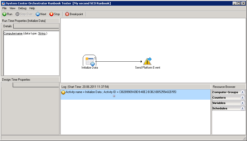Expand log entry details with plus sign
Image resolution: width=247 pixels, height=141 pixels.
click(x=114, y=96)
